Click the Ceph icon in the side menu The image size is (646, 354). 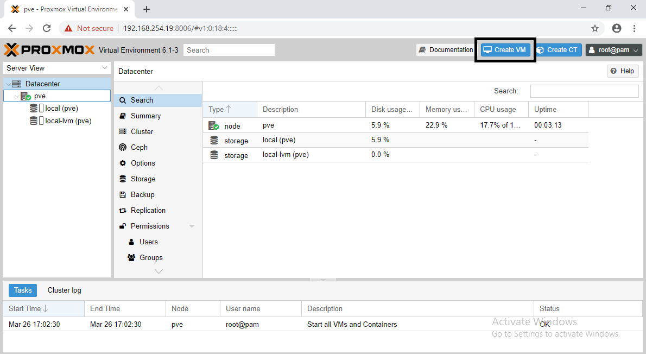pos(122,147)
